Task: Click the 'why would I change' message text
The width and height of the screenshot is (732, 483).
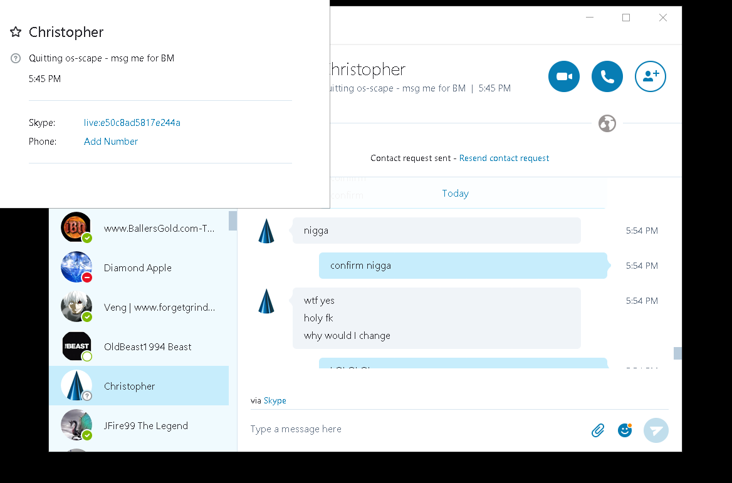Action: (347, 336)
